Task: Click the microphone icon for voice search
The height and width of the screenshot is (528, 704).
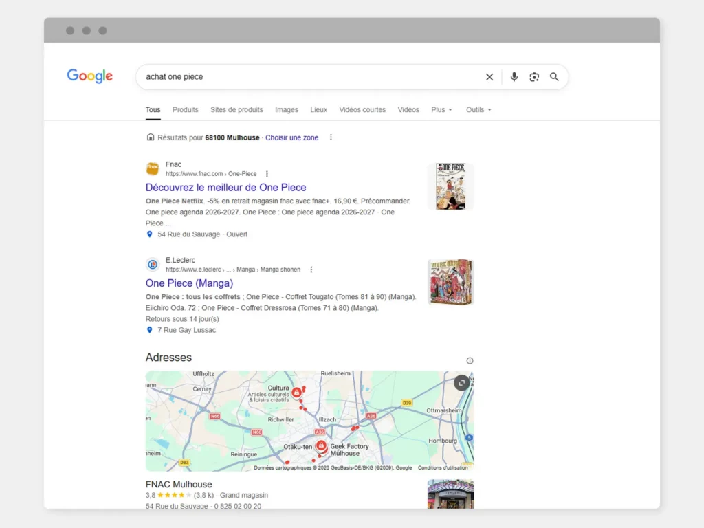Action: coord(514,77)
